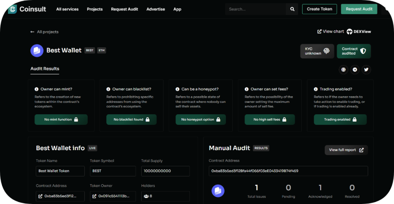Click info icon beside Can be a honeypot?
This screenshot has width=394, height=204.
(x=177, y=89)
